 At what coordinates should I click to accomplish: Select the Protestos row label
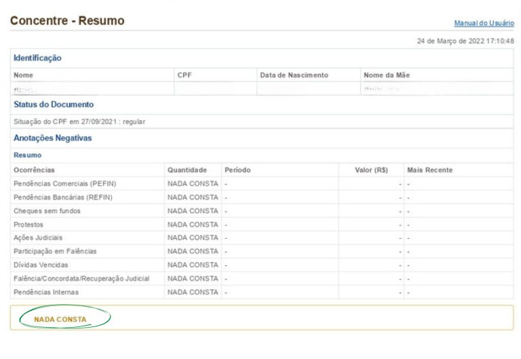tap(29, 225)
